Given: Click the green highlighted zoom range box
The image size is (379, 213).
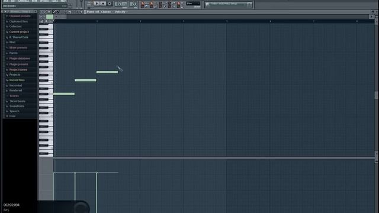Looking at the screenshot, I should [x=50, y=17].
